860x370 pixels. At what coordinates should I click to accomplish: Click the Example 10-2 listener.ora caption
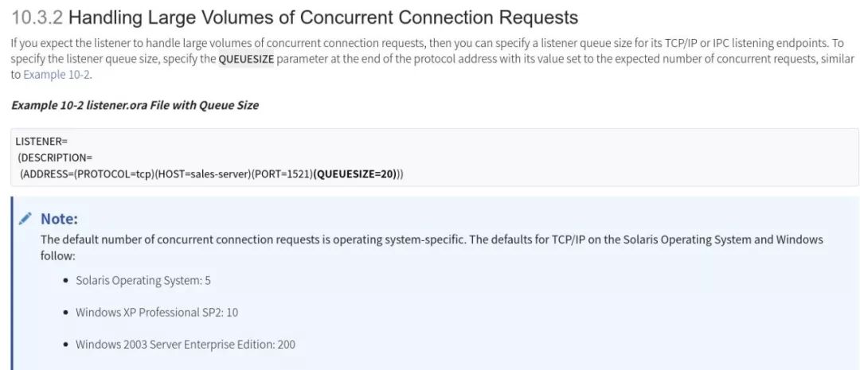pos(135,105)
